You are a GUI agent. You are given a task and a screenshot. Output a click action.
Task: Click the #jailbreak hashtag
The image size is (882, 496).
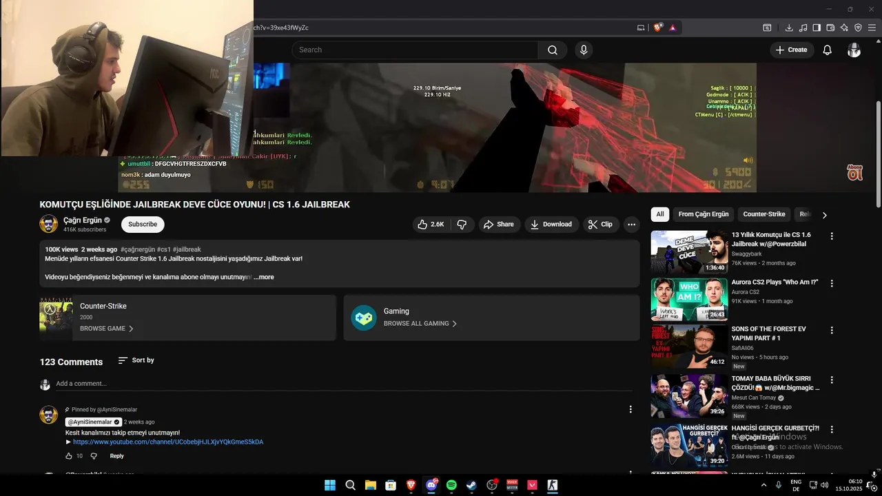[187, 249]
